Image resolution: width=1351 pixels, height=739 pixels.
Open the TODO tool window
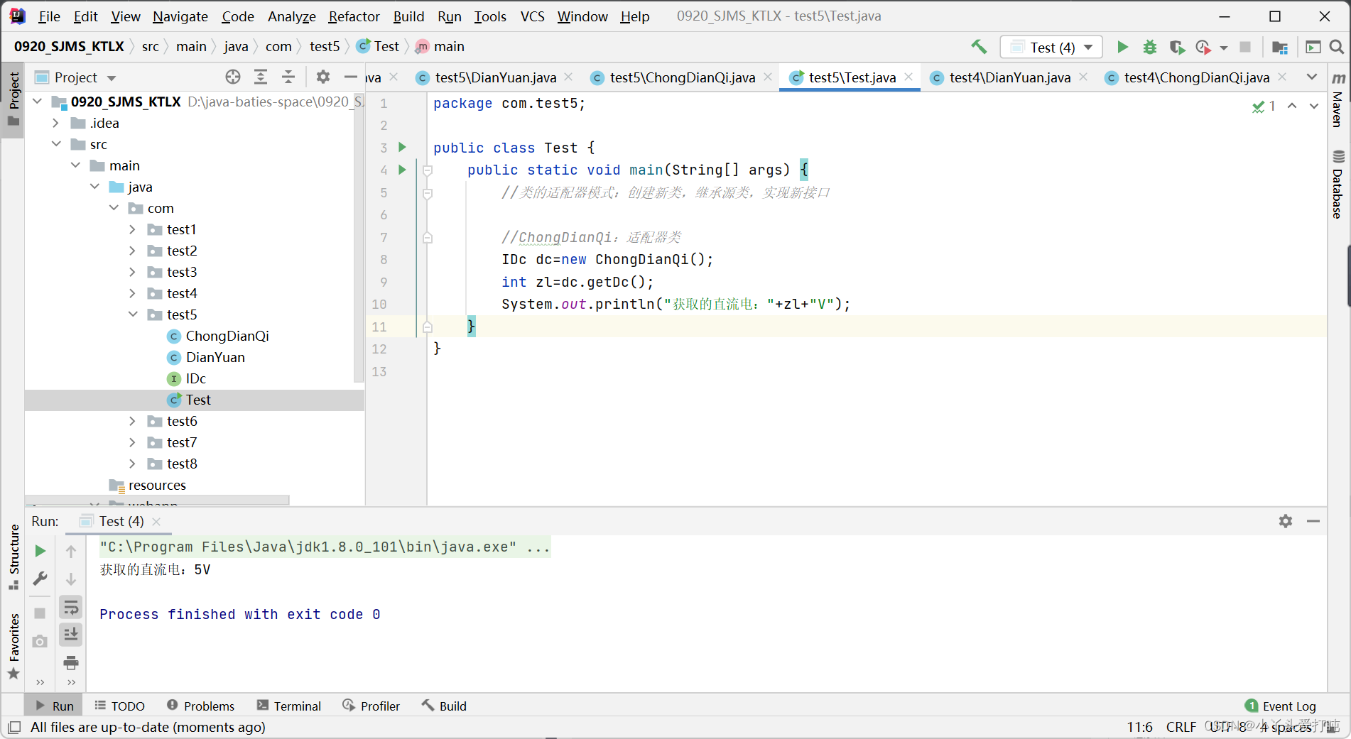point(119,706)
